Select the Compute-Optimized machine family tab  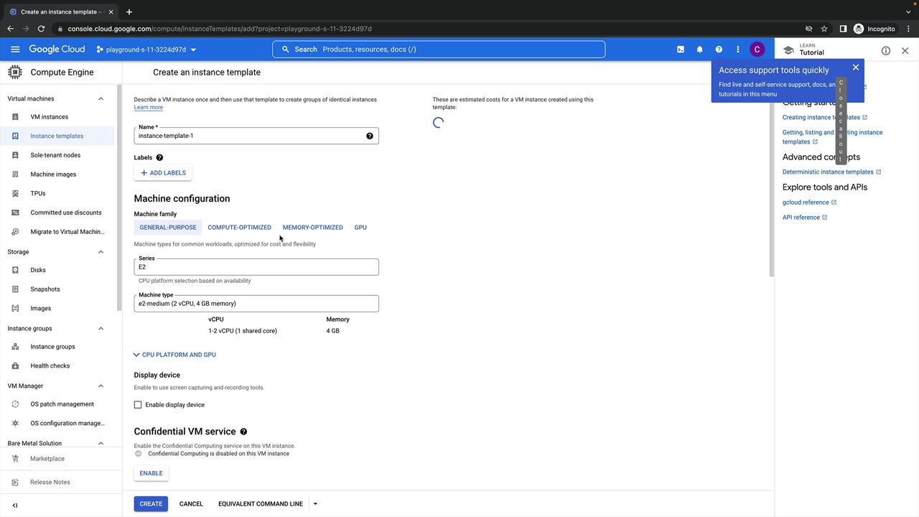point(239,228)
